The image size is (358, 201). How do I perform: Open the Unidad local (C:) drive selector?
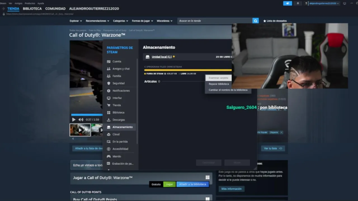pyautogui.click(x=162, y=57)
